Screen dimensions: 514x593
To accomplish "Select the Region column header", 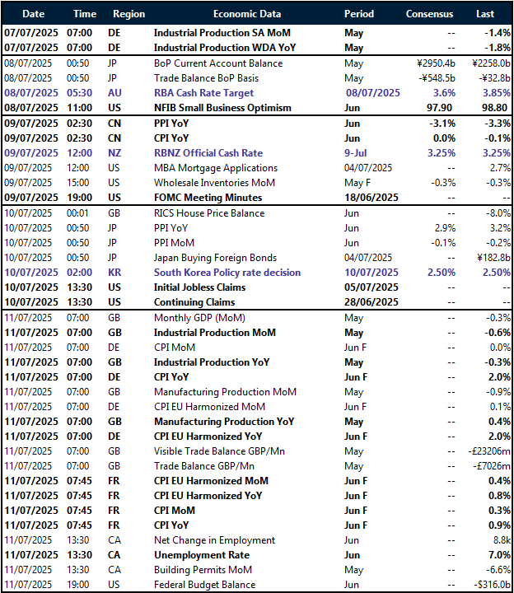I will point(128,14).
